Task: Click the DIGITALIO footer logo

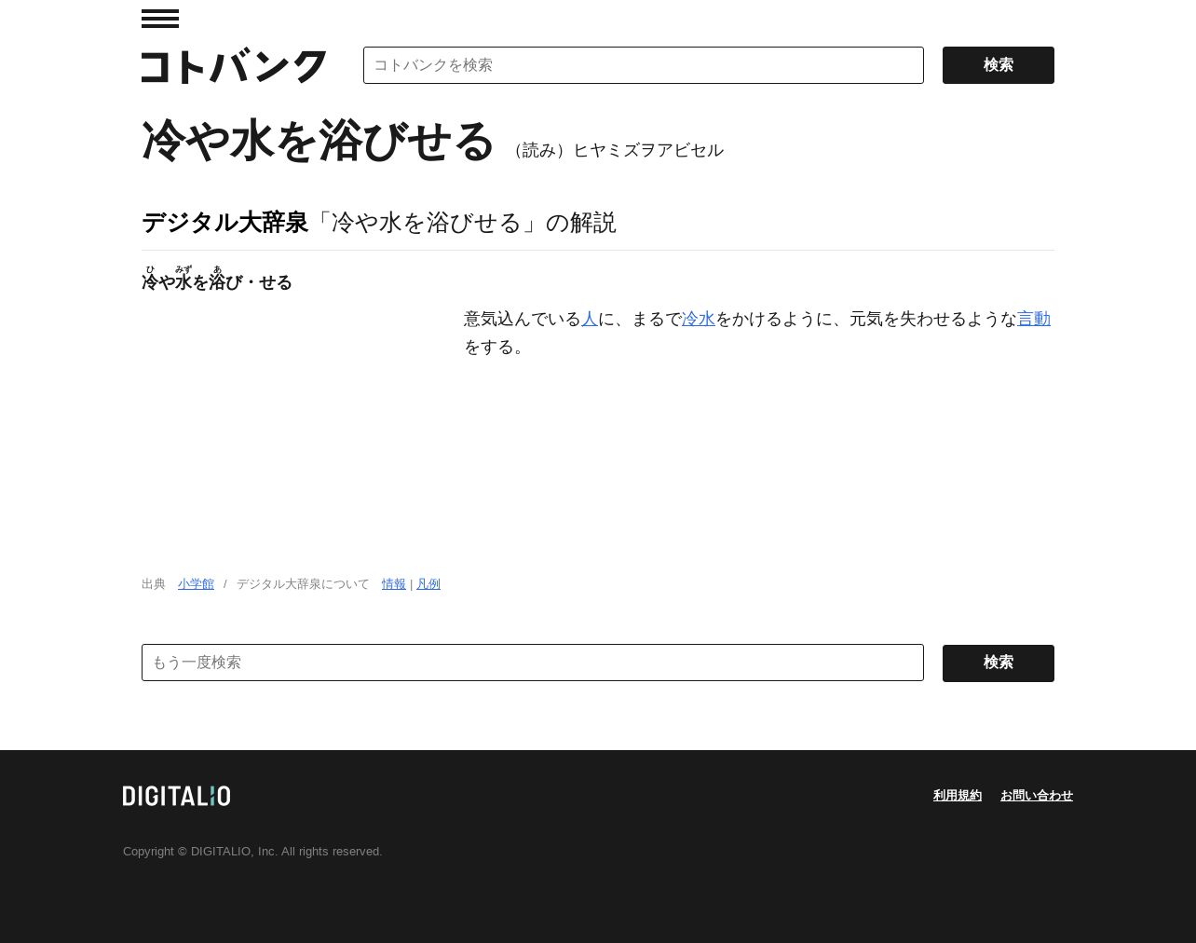Action: 177,796
